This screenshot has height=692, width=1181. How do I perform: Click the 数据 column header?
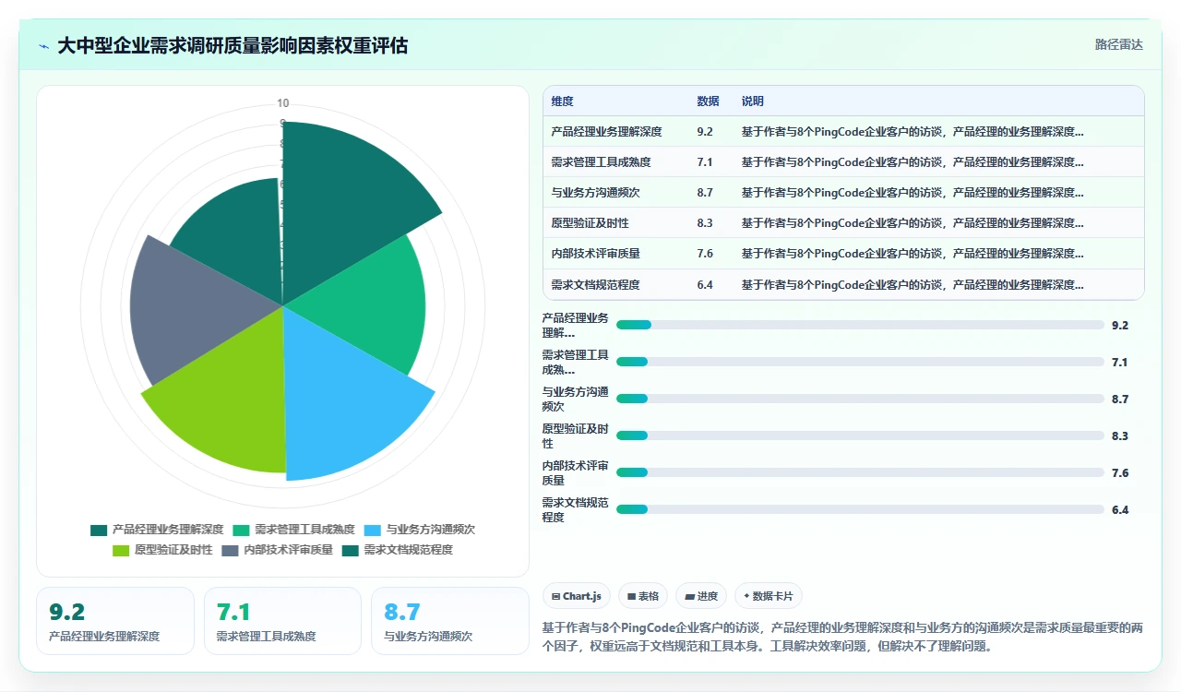708,101
